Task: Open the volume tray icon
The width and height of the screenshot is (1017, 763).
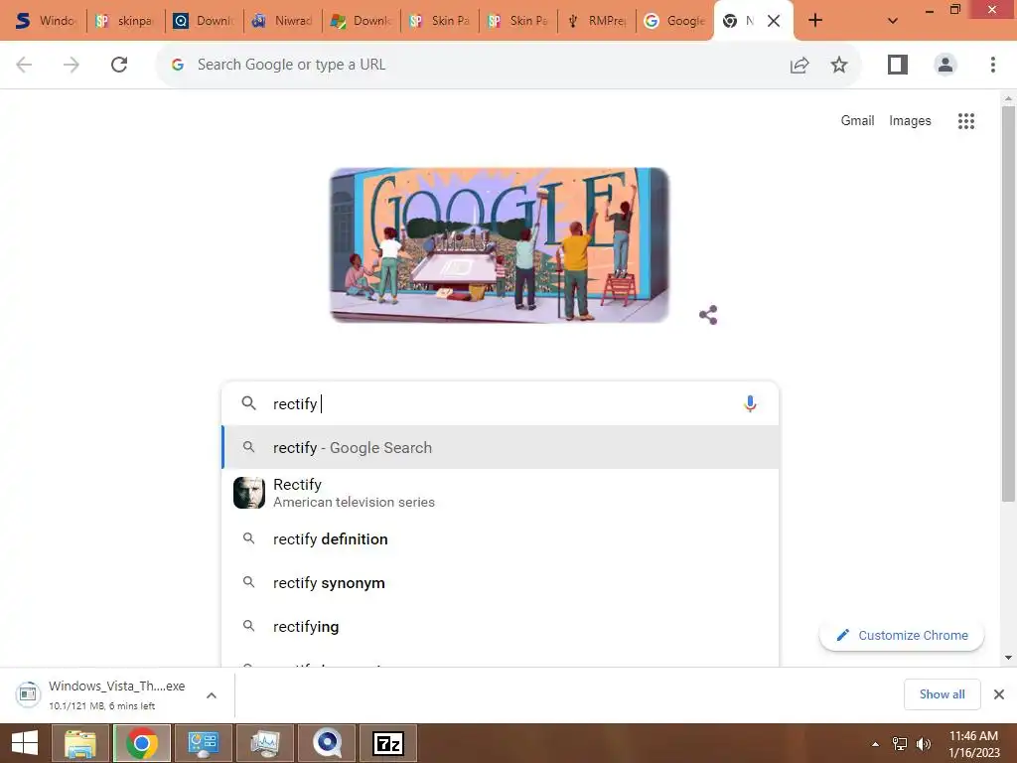Action: click(924, 744)
